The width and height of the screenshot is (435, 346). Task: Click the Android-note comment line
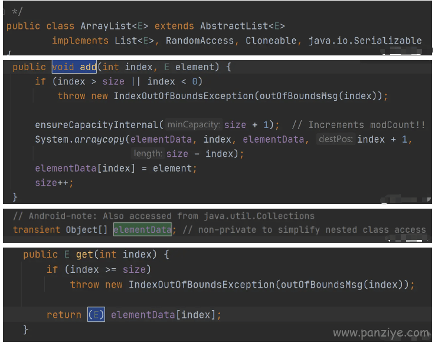[x=163, y=216]
